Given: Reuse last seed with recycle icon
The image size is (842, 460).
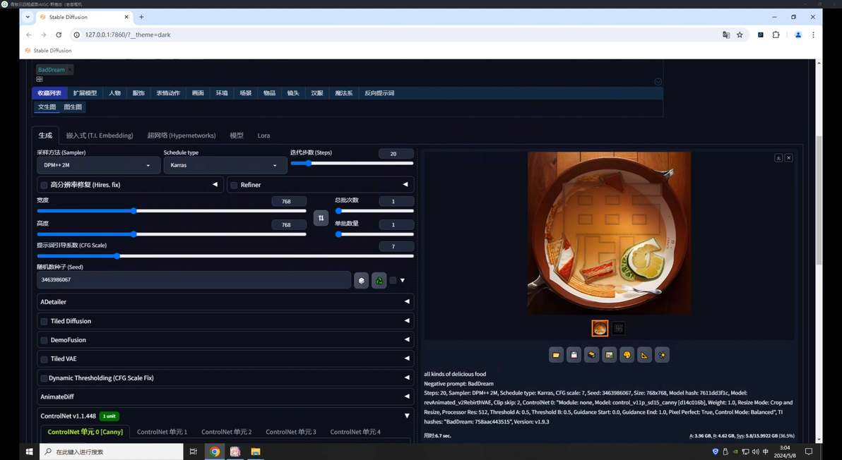Looking at the screenshot, I should [379, 280].
